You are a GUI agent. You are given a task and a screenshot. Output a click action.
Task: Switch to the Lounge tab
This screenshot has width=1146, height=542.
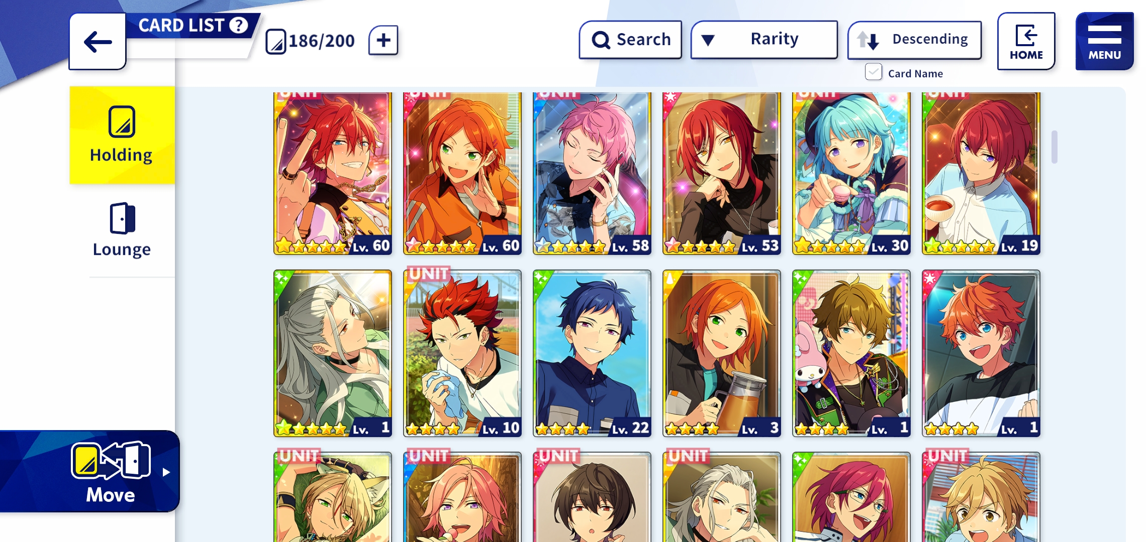point(122,230)
